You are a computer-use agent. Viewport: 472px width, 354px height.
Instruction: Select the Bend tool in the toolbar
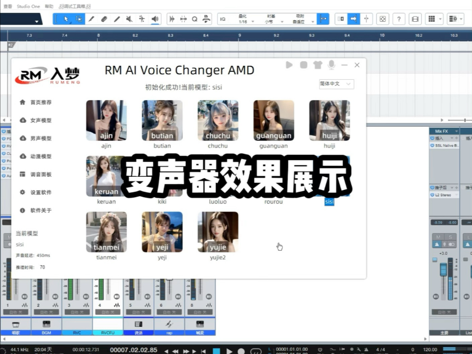[142, 19]
